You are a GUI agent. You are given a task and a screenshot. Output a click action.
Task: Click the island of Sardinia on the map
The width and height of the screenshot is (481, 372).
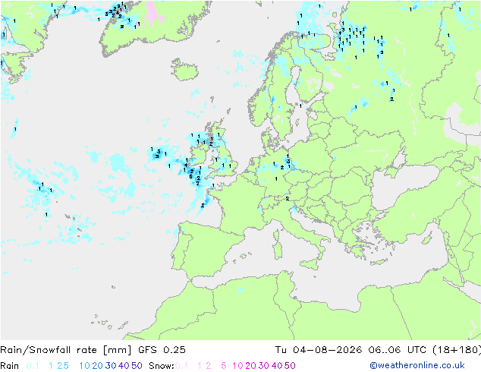[x=278, y=249]
